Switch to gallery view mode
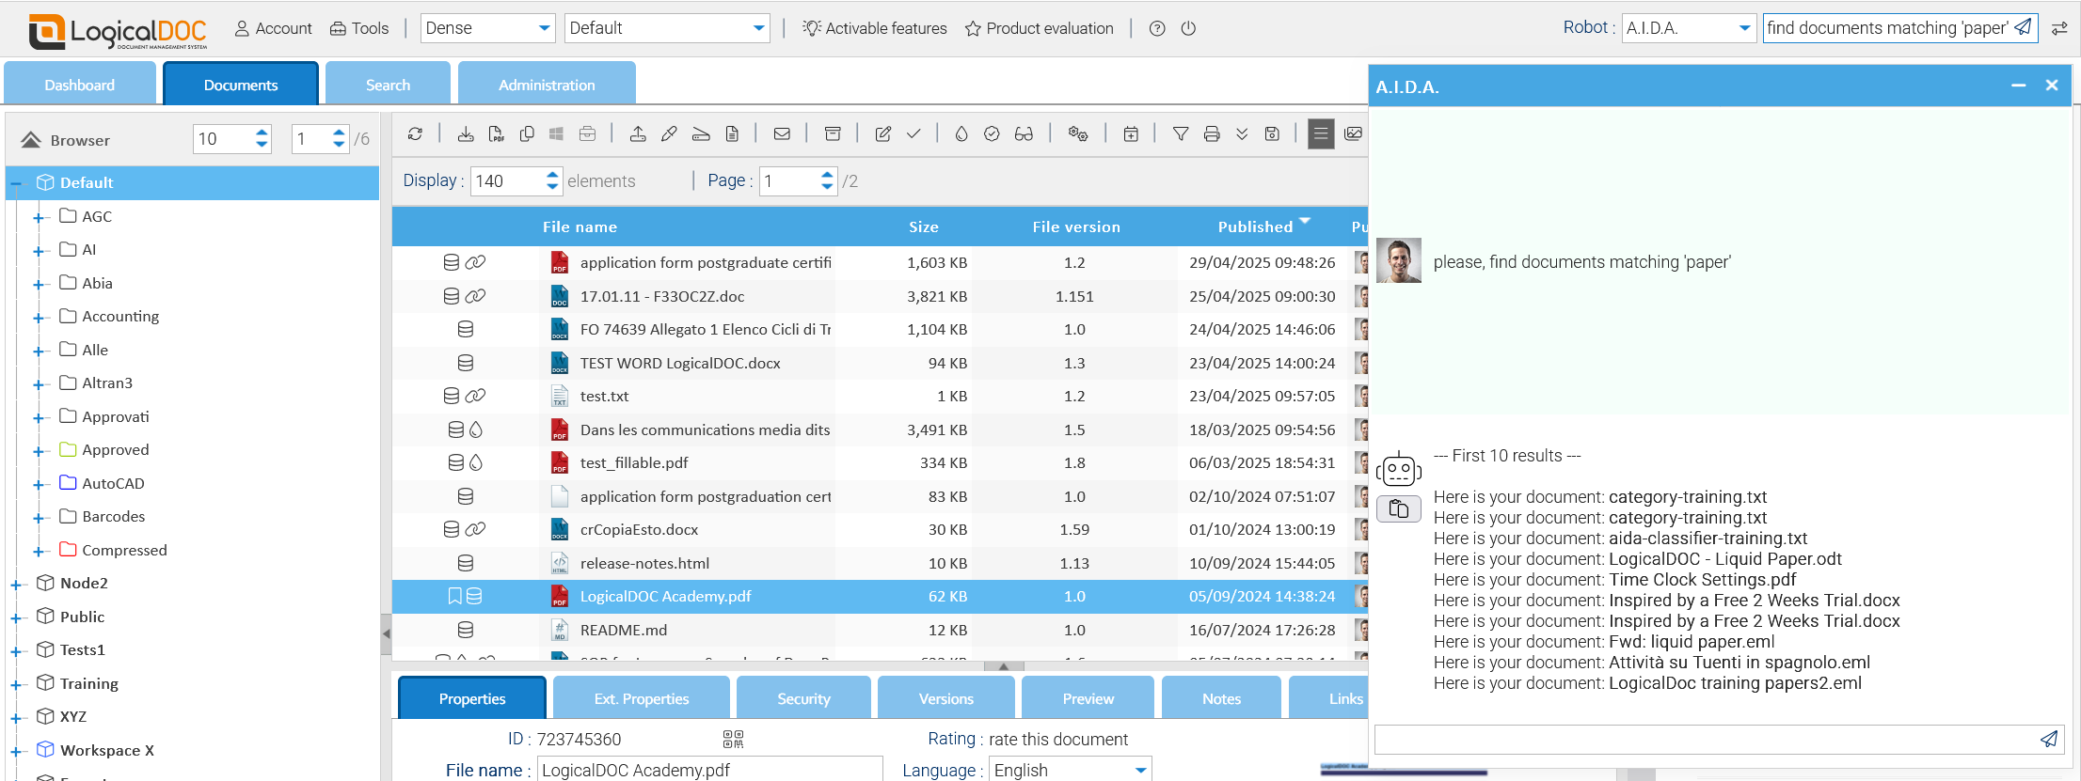Screen dimensions: 2081x781 (1353, 134)
